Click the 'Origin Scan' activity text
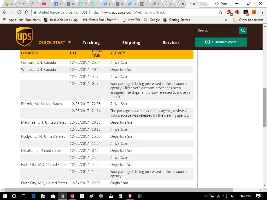267x200 pixels. (x=119, y=183)
